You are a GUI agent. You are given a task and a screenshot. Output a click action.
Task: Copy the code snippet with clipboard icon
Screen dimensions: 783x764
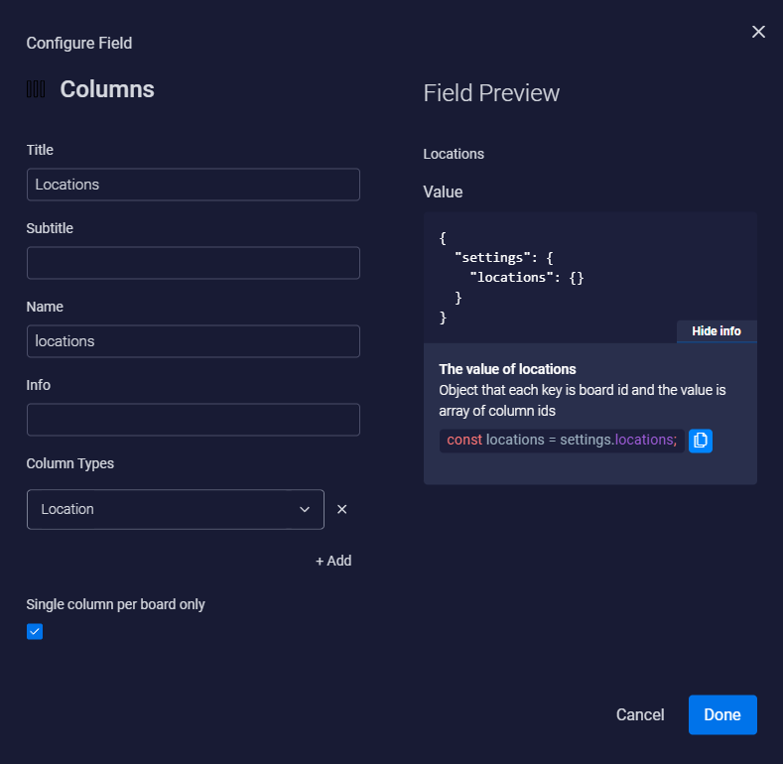tap(700, 441)
